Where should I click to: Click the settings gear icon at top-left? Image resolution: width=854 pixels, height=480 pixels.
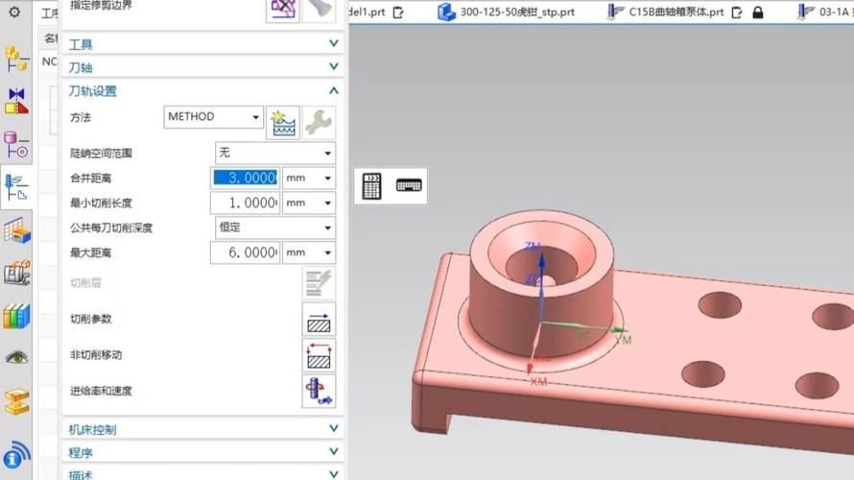click(x=14, y=12)
